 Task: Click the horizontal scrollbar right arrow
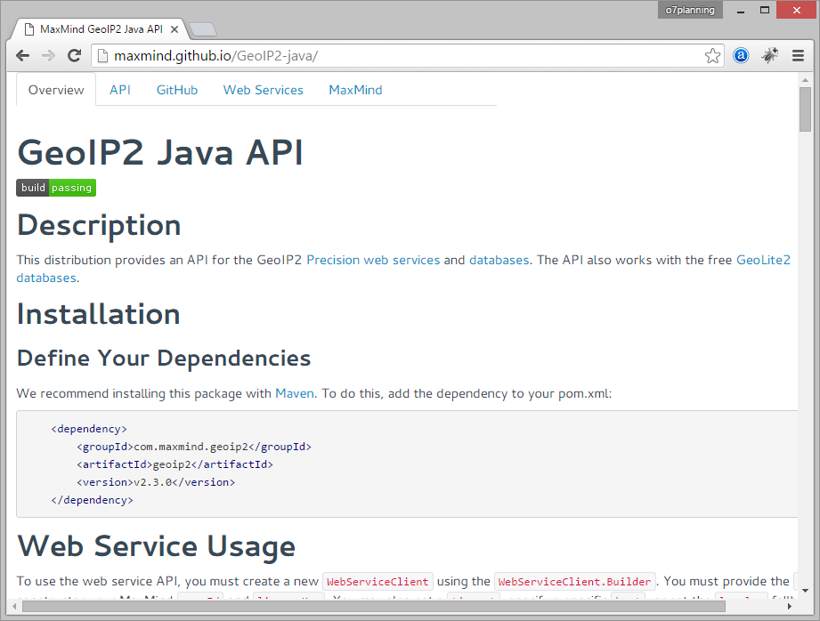[x=789, y=607]
